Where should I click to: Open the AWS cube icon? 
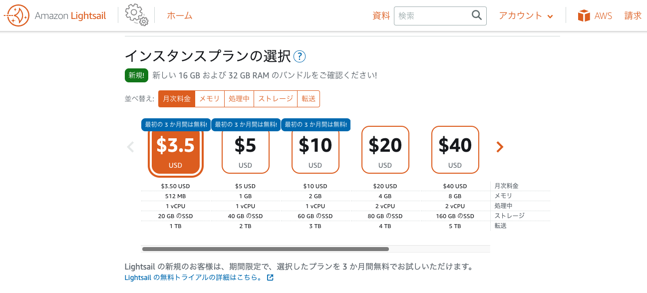(x=584, y=16)
